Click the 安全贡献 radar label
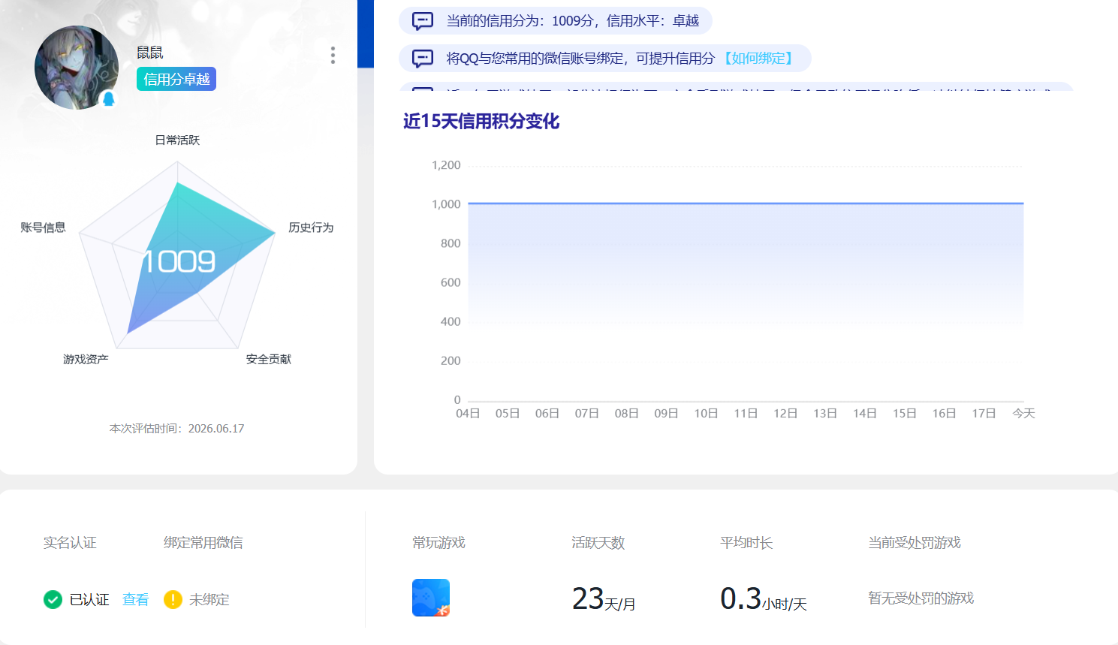Image resolution: width=1118 pixels, height=645 pixels. (269, 360)
